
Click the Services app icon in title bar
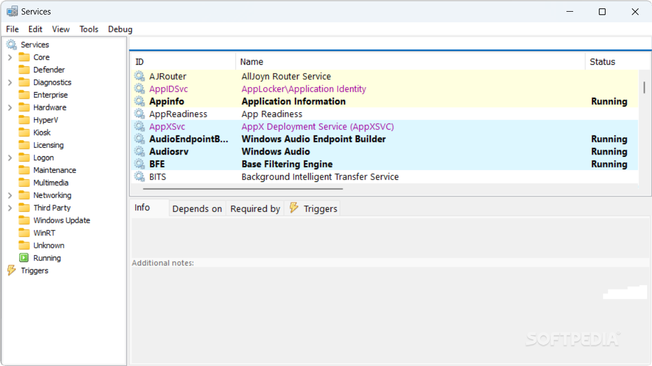(x=12, y=11)
